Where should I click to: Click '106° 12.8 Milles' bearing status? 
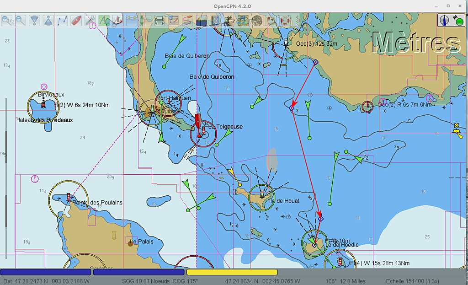346,281
